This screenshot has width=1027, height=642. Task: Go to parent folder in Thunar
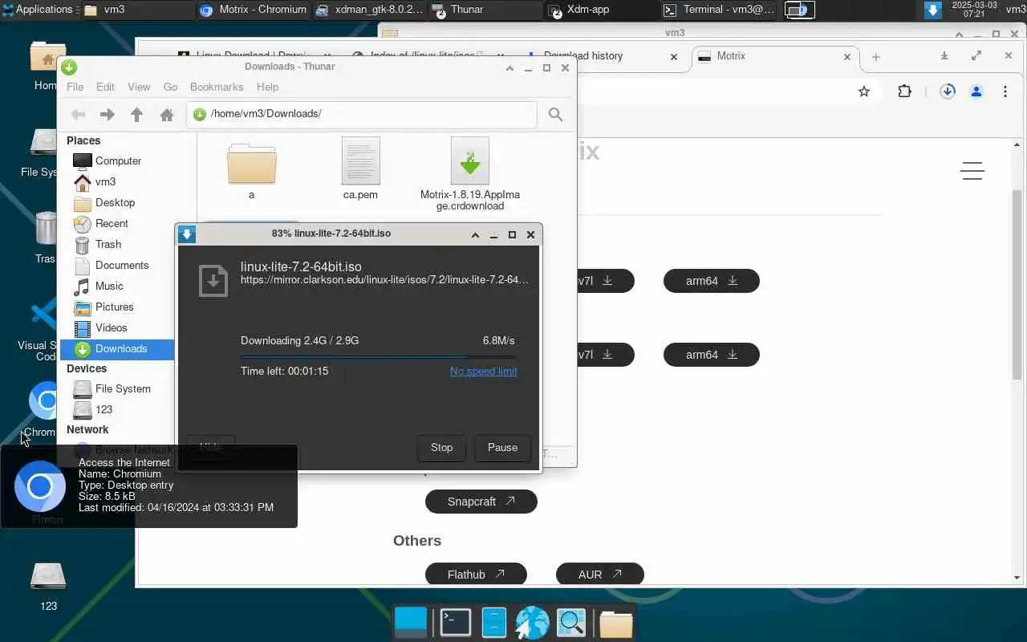point(136,115)
